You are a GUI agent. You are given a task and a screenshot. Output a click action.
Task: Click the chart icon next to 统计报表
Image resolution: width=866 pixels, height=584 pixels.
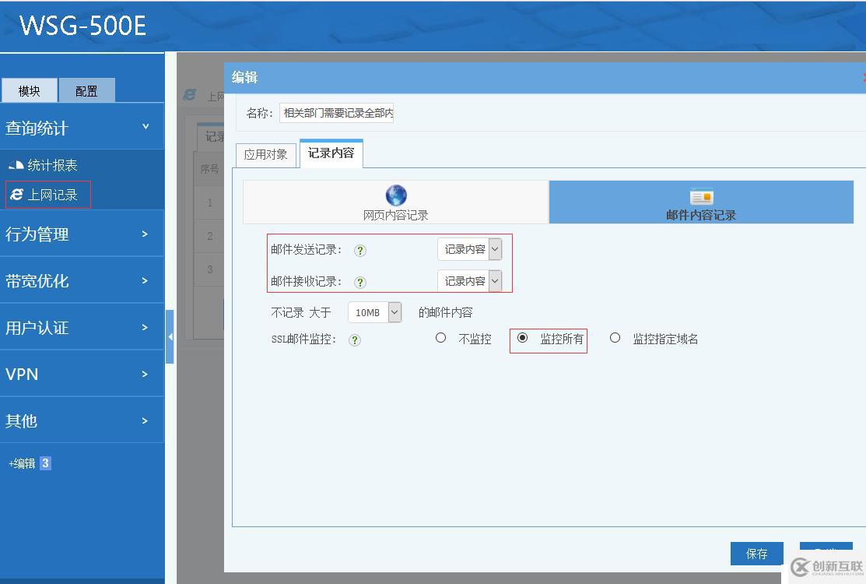pyautogui.click(x=16, y=164)
